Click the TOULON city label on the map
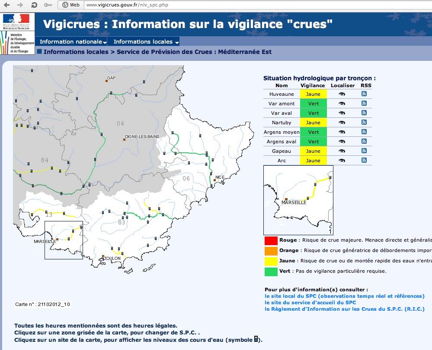Screen dimensions: 432x350 click(112, 258)
